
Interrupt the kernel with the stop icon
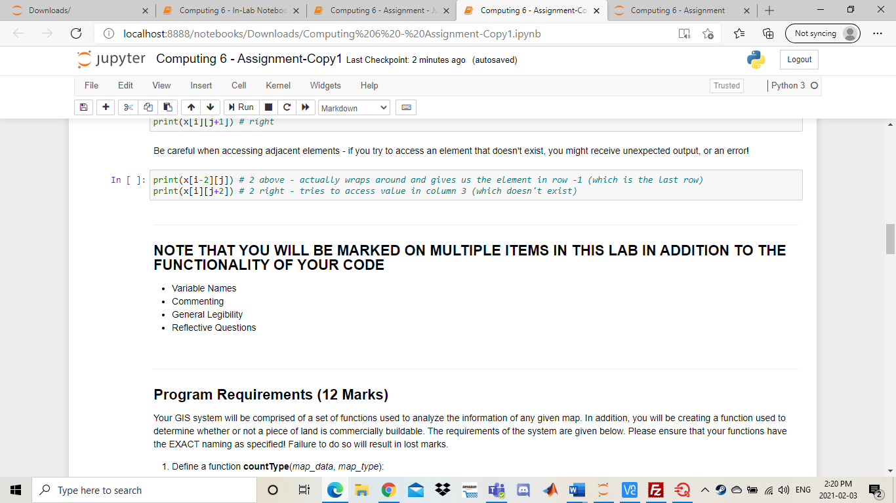(x=269, y=107)
